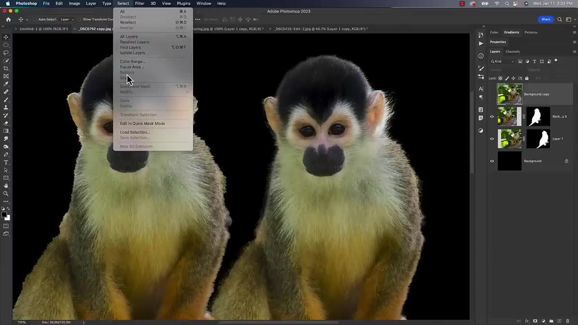Select the Zoom tool
578x325 pixels.
(x=6, y=193)
